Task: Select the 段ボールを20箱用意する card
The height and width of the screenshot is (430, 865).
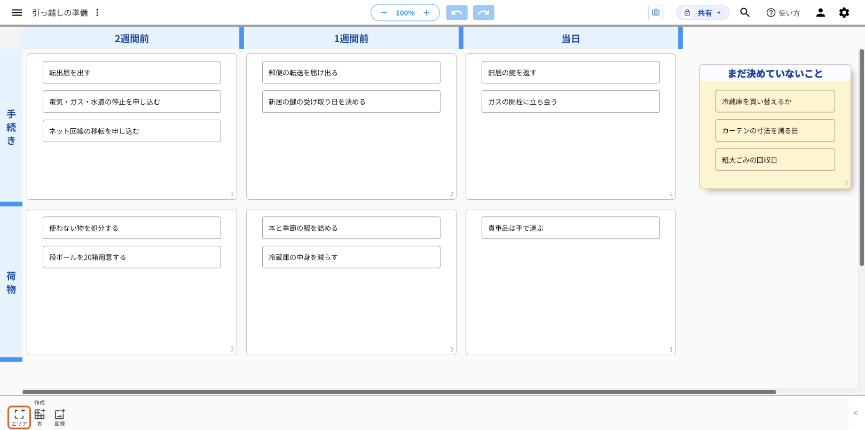Action: click(x=132, y=257)
